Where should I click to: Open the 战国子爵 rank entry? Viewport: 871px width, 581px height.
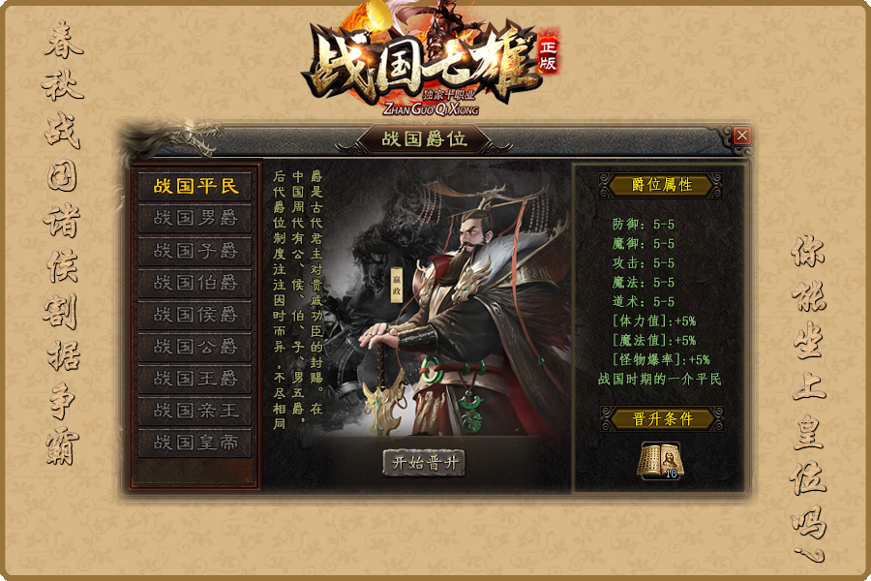pos(195,250)
